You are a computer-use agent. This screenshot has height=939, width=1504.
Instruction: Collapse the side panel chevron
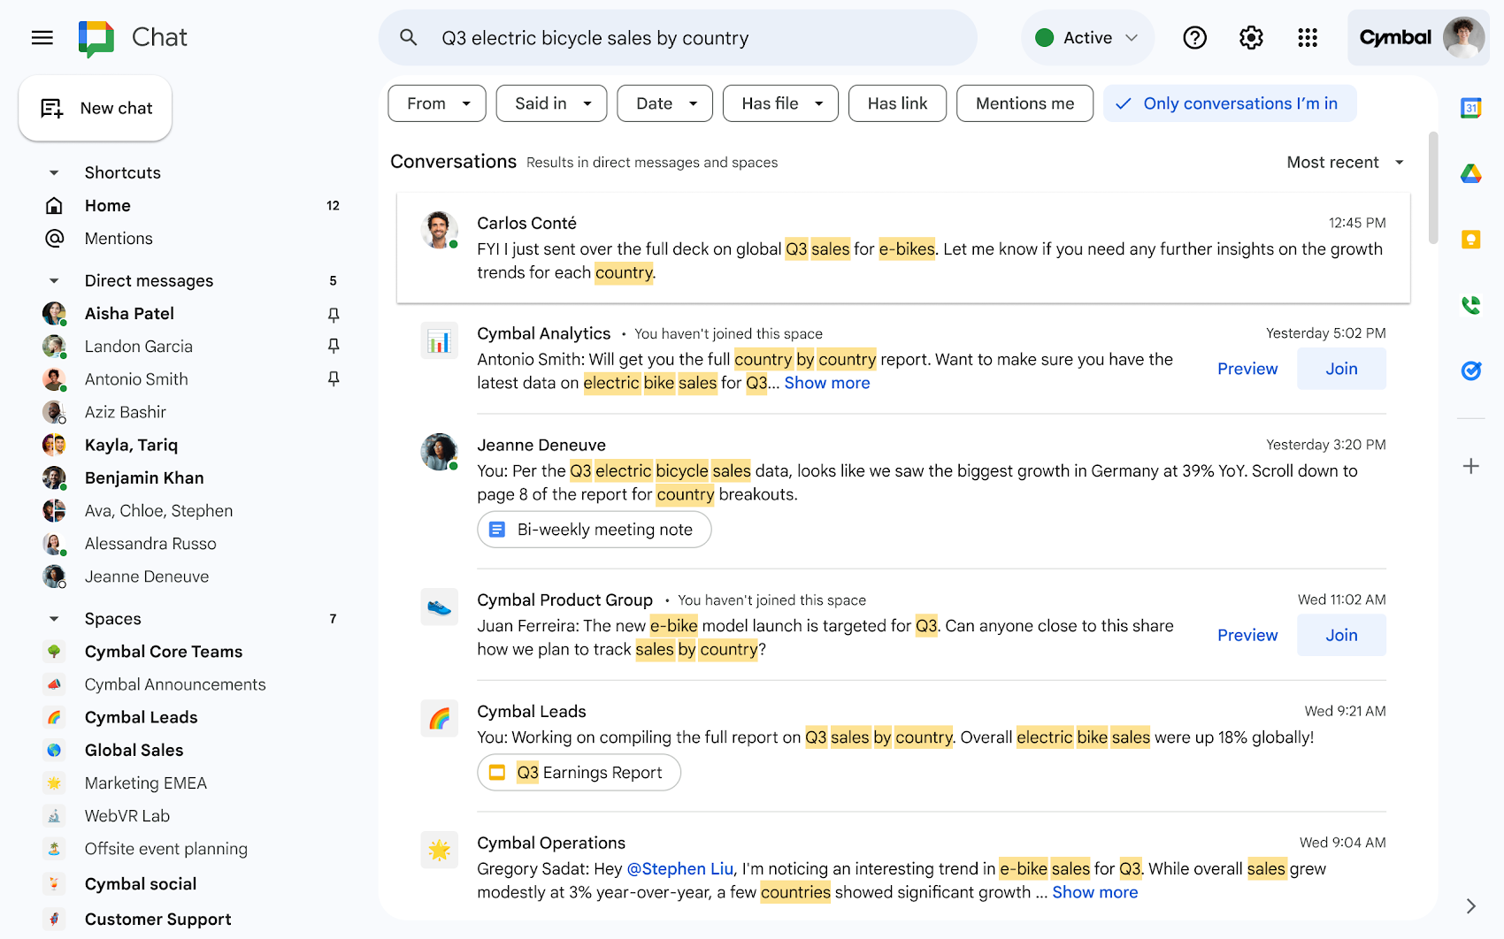click(x=1470, y=905)
